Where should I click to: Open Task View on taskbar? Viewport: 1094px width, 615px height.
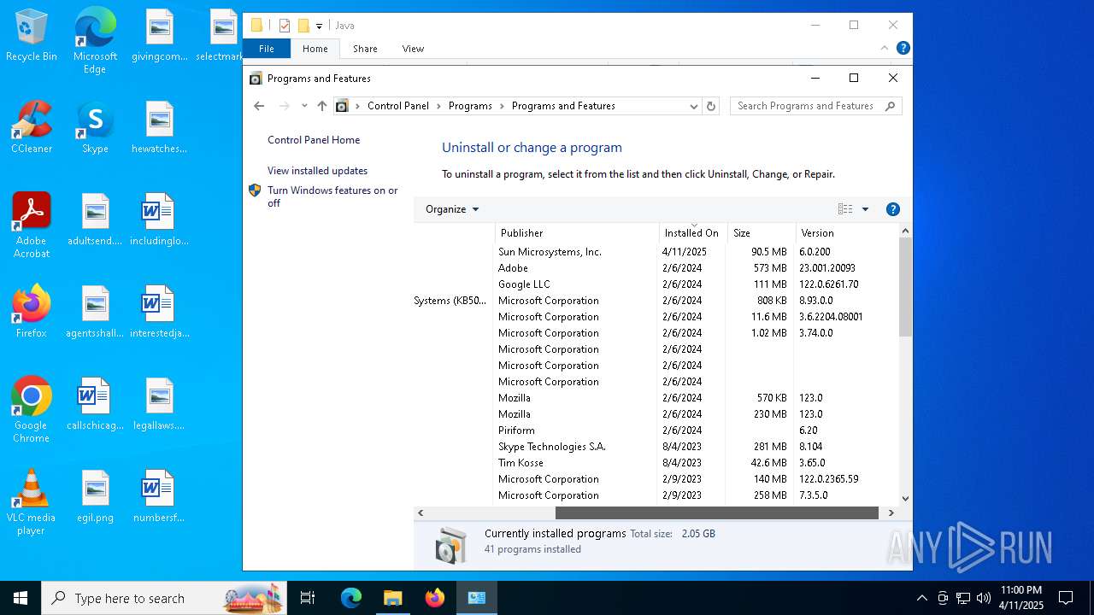(x=308, y=598)
